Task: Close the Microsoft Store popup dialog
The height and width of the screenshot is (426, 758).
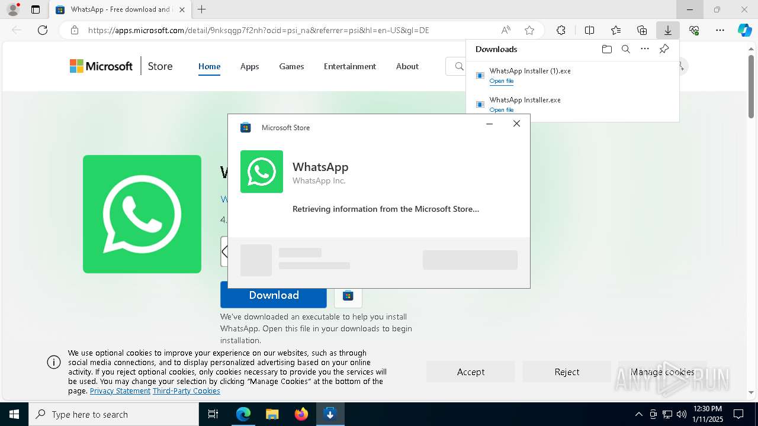Action: (516, 124)
